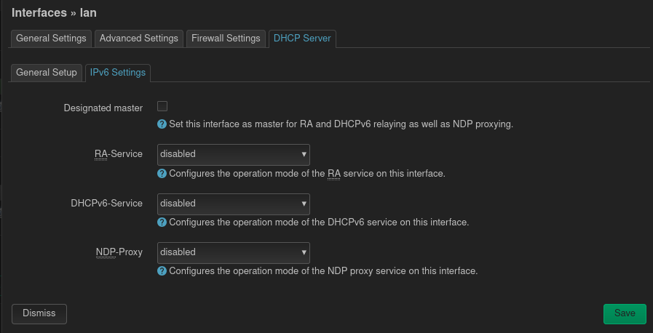Open the DHCPv6-Service dropdown
This screenshot has height=333, width=653.
coord(233,204)
